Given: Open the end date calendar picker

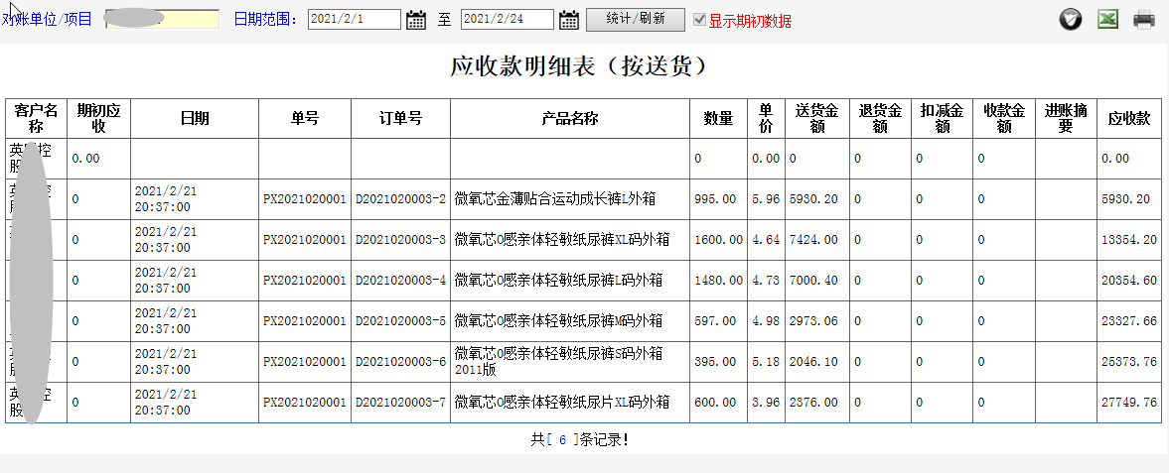Looking at the screenshot, I should 569,20.
